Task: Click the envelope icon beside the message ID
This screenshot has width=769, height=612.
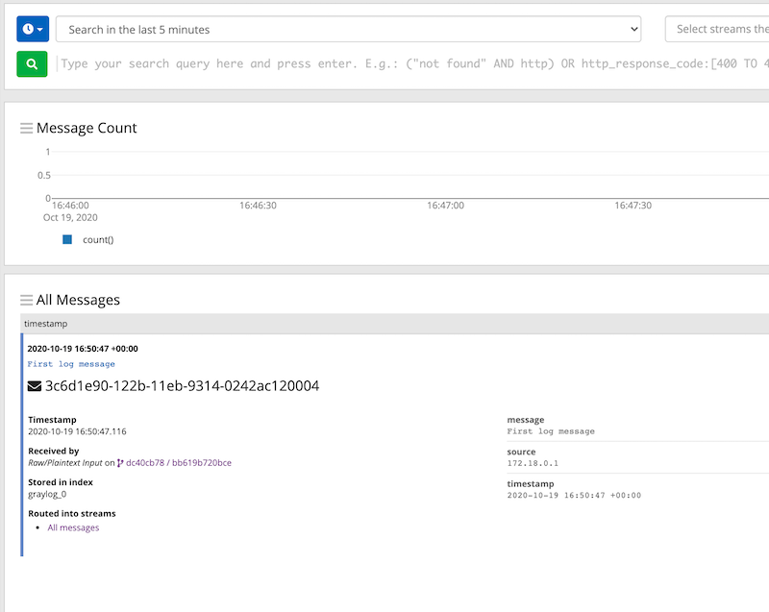Action: 35,386
